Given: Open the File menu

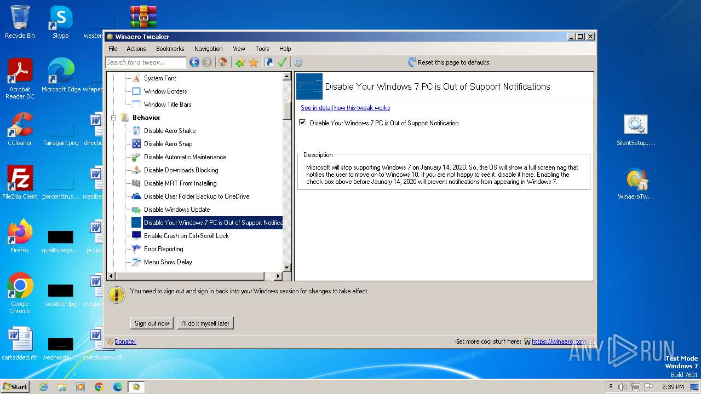Looking at the screenshot, I should click(113, 49).
